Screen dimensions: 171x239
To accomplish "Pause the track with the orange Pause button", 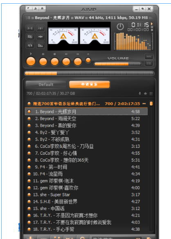I will point(43,62).
